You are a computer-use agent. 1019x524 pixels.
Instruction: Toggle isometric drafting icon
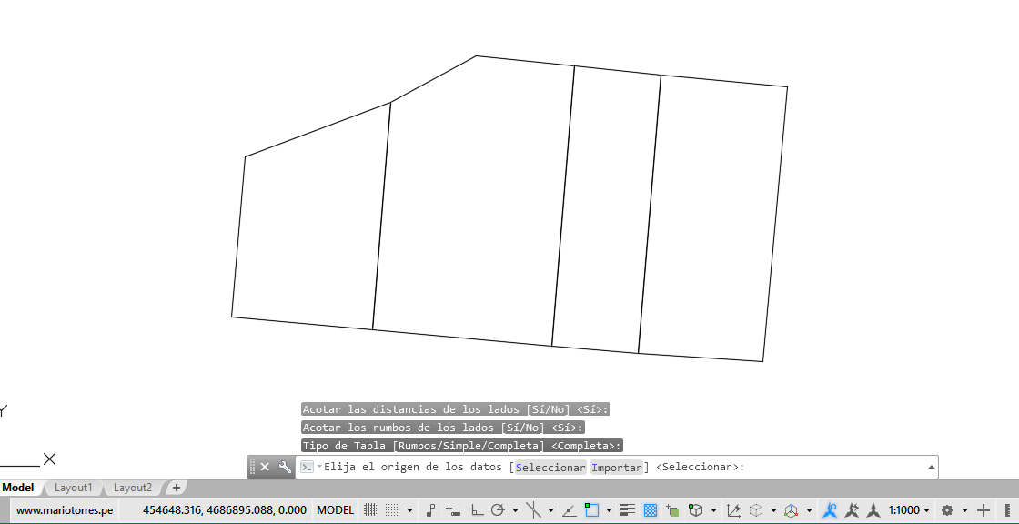tap(533, 510)
